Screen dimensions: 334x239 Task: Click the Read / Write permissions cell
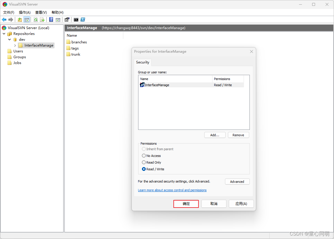[223, 85]
